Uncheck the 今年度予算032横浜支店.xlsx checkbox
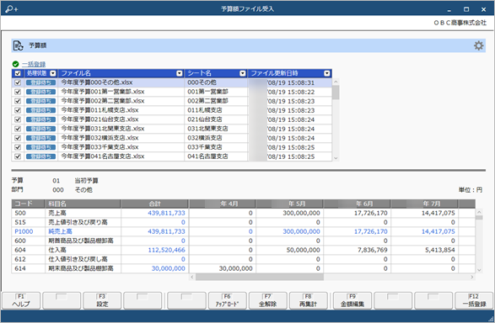The width and height of the screenshot is (495, 323). click(18, 138)
